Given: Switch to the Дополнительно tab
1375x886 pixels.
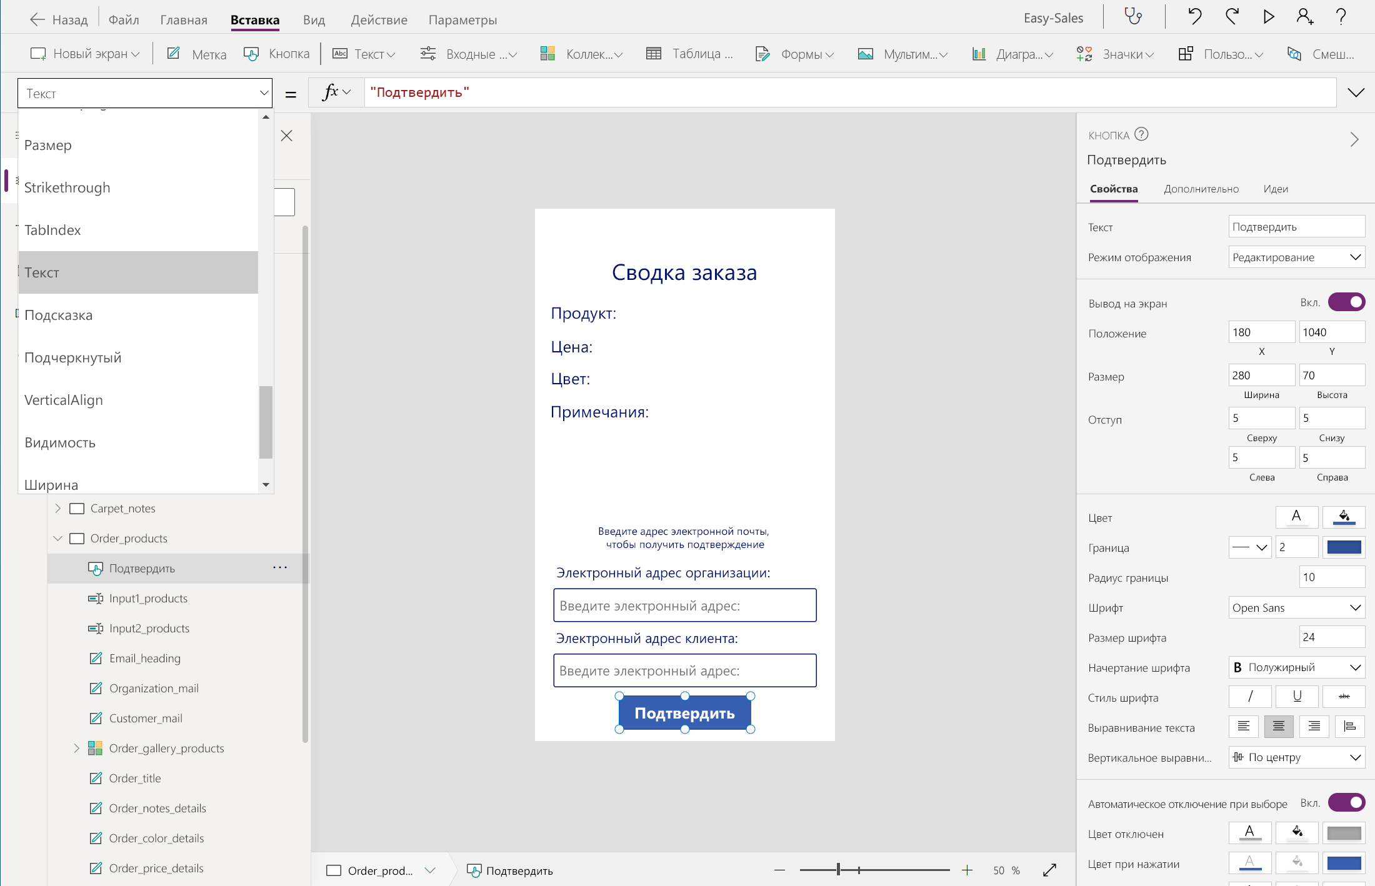Looking at the screenshot, I should pos(1201,189).
